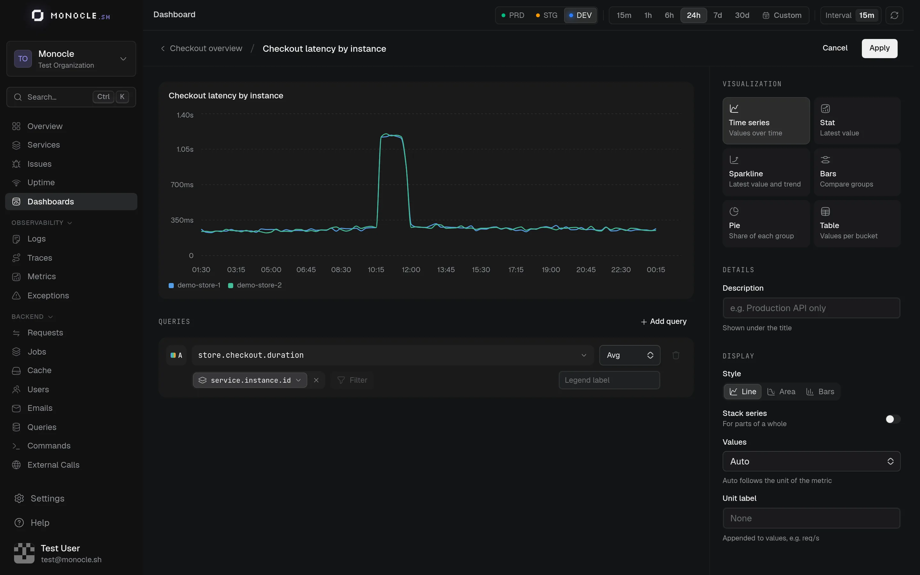The width and height of the screenshot is (920, 575).
Task: Click the Test User avatar
Action: click(x=24, y=553)
